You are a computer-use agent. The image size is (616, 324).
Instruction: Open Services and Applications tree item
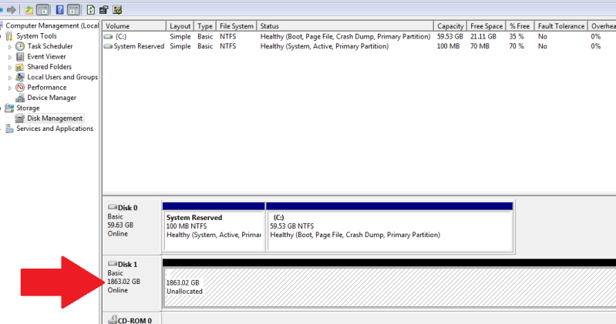[x=54, y=129]
